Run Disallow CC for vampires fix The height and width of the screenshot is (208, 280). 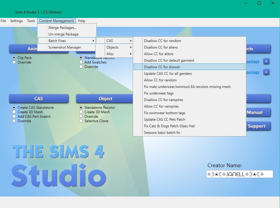[190, 100]
